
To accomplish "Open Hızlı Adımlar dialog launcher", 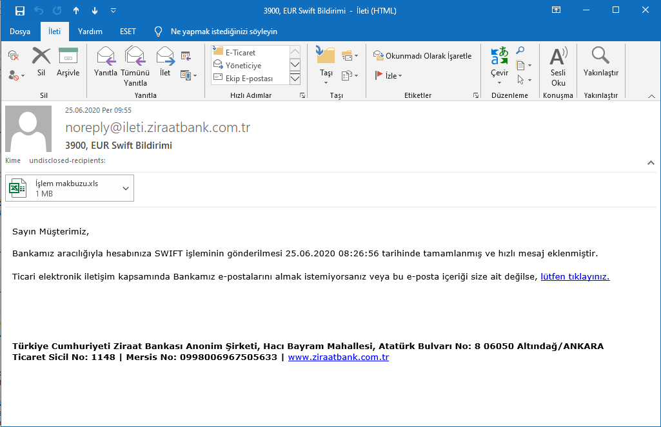I will 302,95.
